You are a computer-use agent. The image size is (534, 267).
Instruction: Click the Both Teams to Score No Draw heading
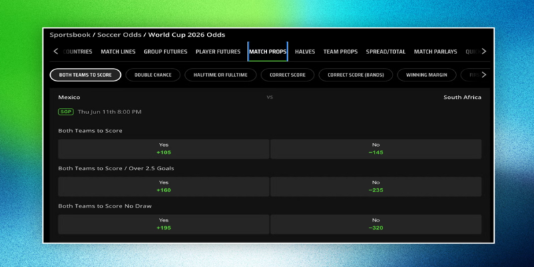pyautogui.click(x=105, y=206)
